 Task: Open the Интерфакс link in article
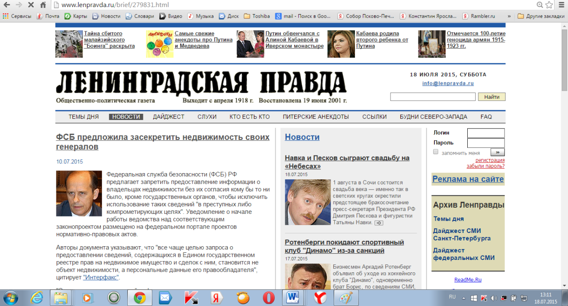[x=101, y=278]
